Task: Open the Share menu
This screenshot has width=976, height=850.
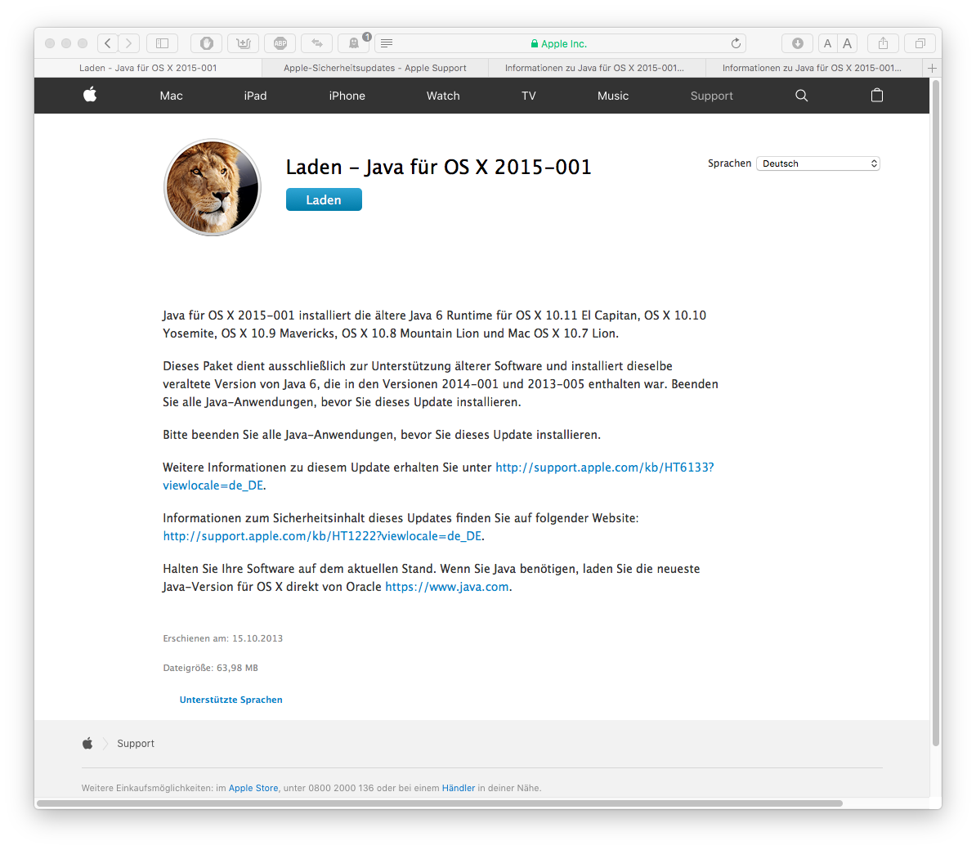Action: pos(883,43)
